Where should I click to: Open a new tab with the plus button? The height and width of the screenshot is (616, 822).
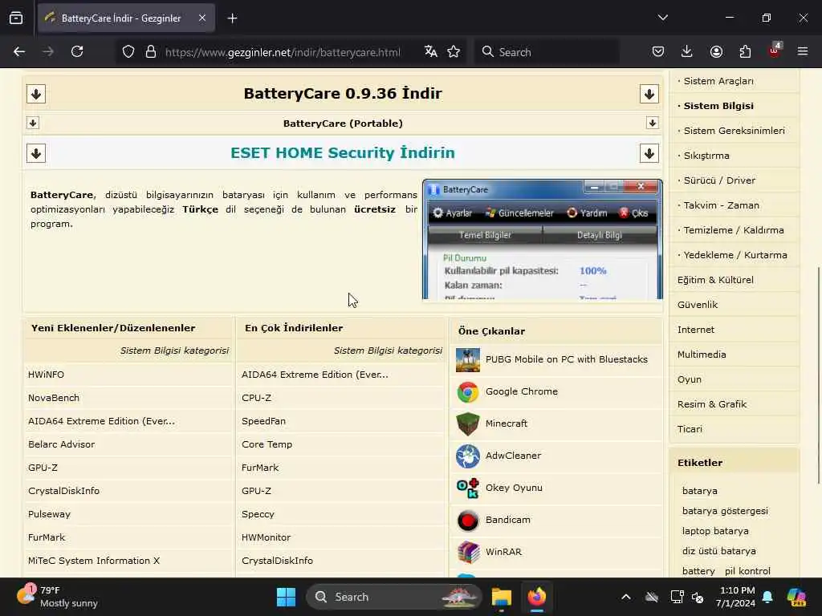(x=232, y=18)
